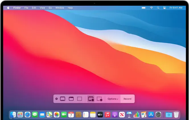Viewport: 189px width, 120px height.
Task: Select Capture Entire Screen tool
Action: click(63, 99)
